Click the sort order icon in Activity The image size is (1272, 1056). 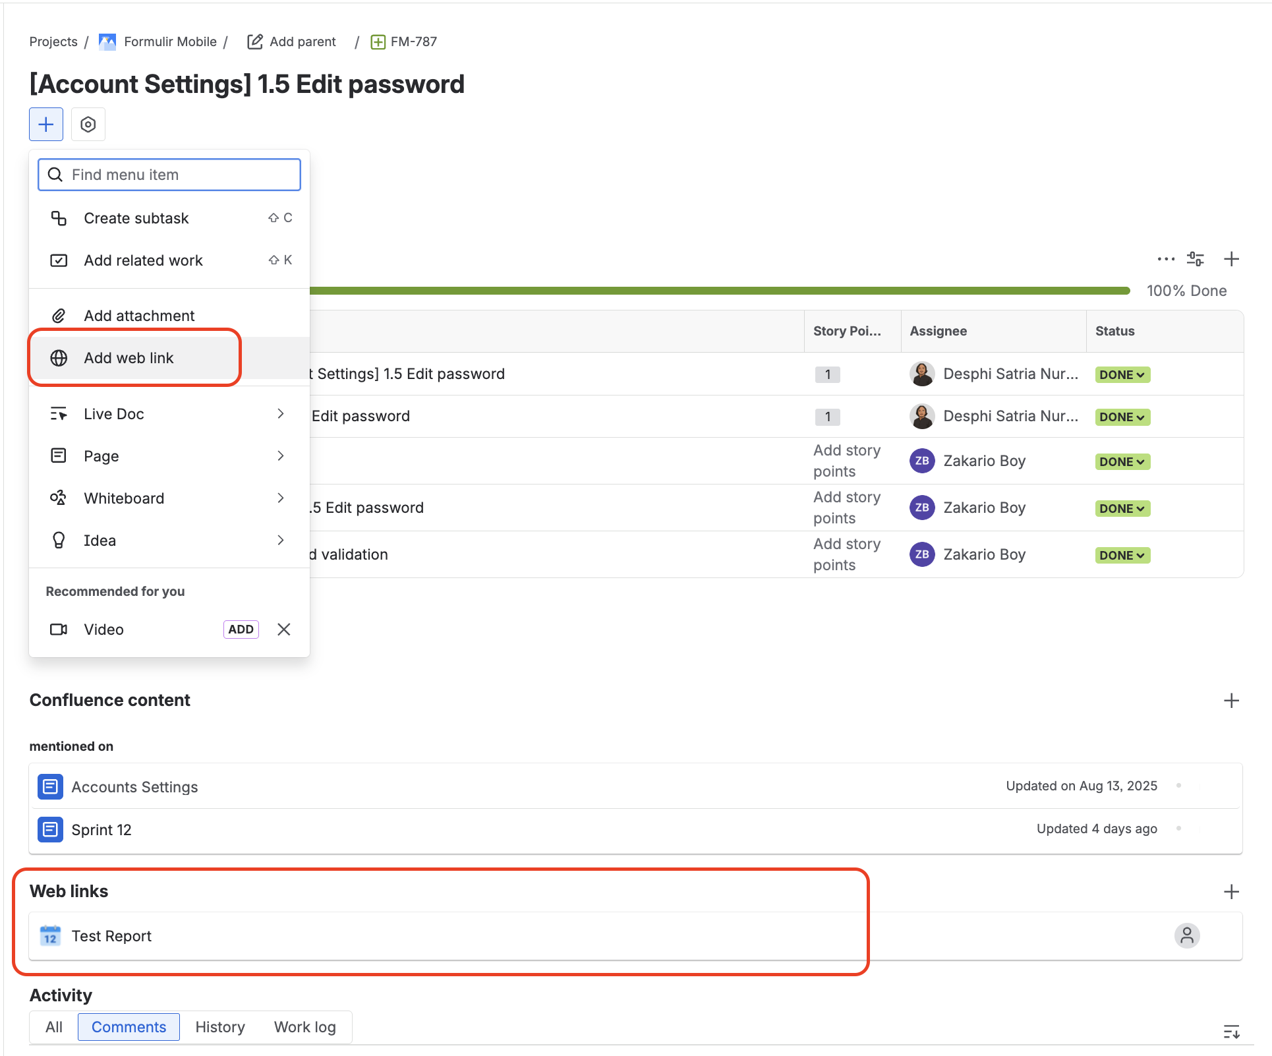1230,1032
